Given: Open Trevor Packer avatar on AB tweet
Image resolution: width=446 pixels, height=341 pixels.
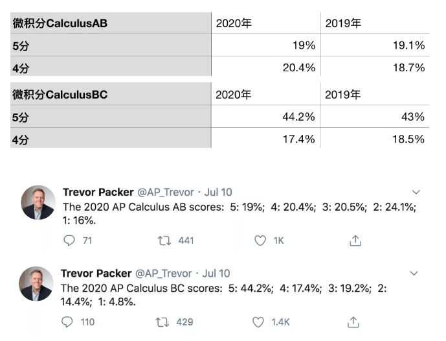Looking at the screenshot, I should (38, 202).
